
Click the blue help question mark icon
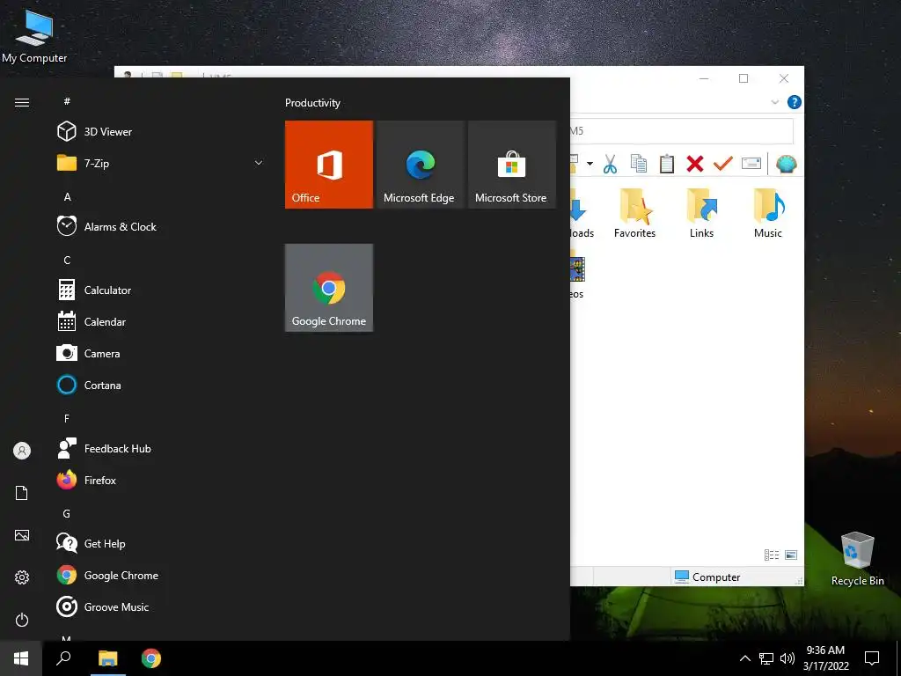(x=795, y=102)
